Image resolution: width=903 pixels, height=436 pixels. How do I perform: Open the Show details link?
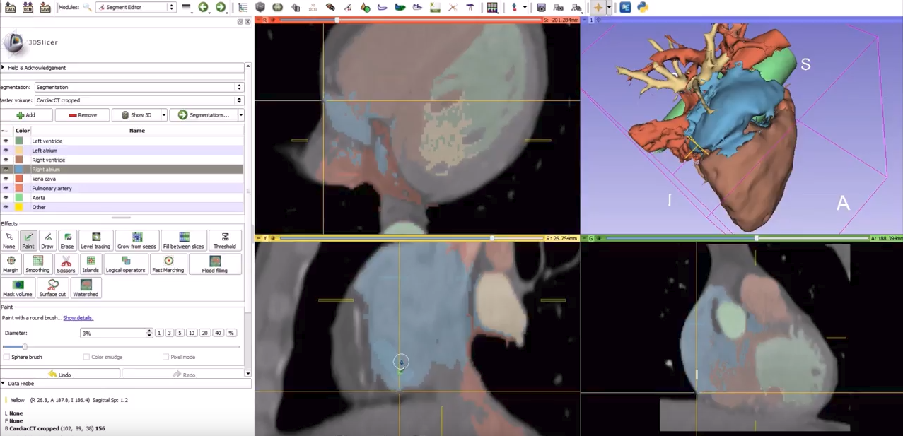point(78,318)
